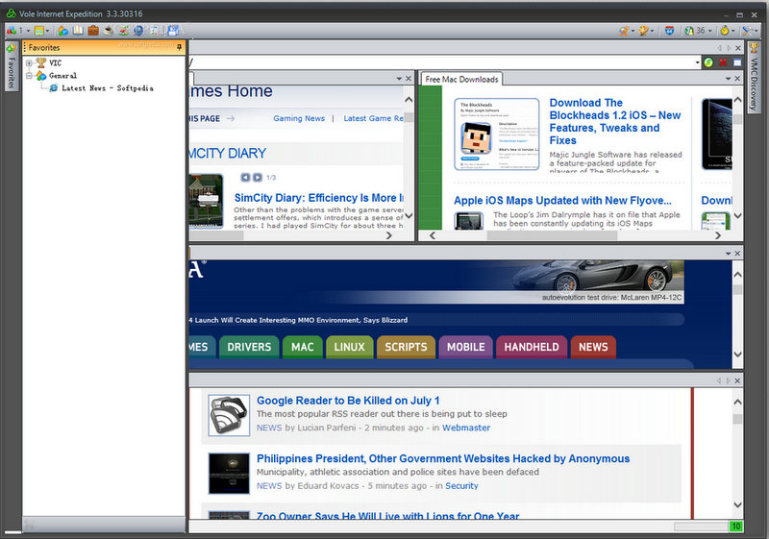
Task: Open the Download The Blockheads 1.2 iOS article
Action: [615, 121]
